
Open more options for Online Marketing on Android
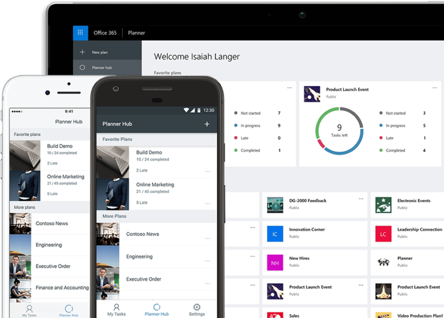(207, 204)
